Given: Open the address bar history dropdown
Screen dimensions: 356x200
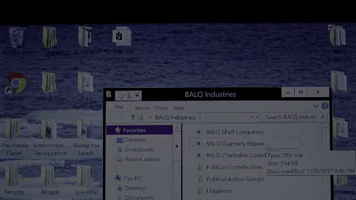Looking at the screenshot, I should tap(252, 117).
